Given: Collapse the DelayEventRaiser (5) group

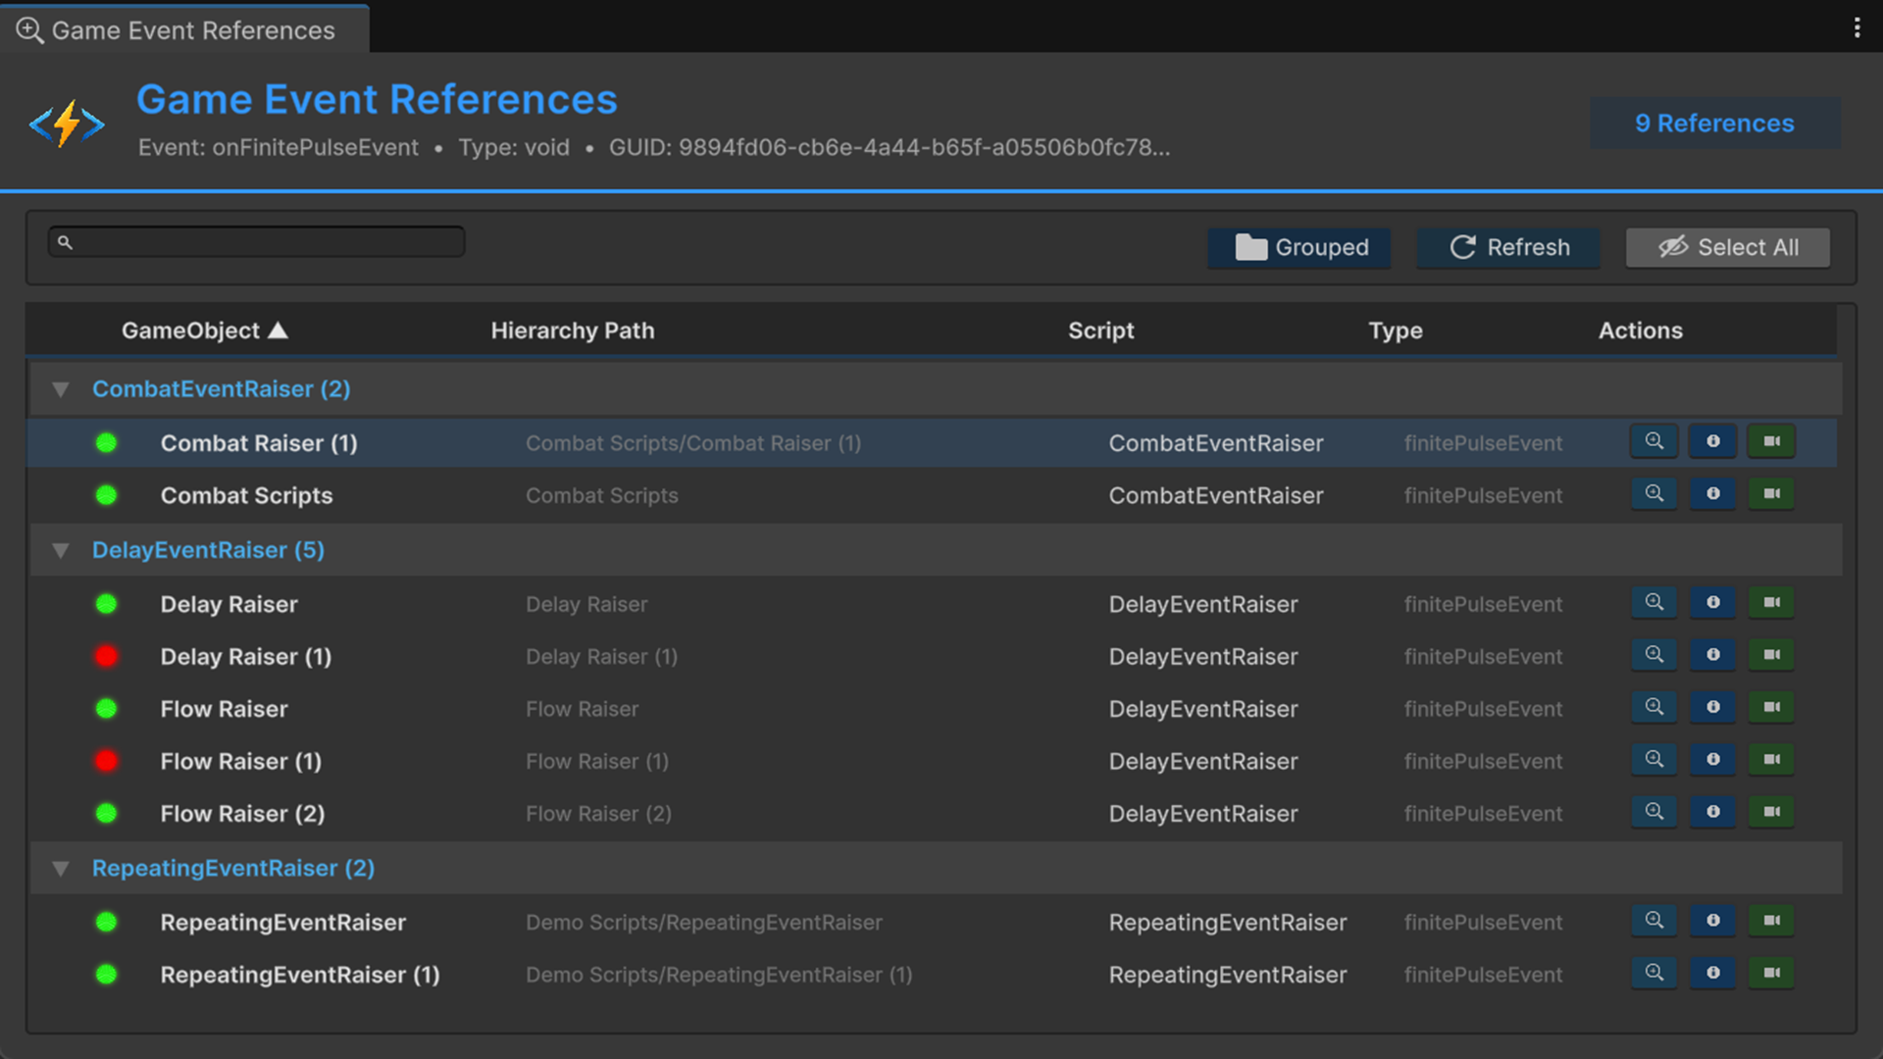Looking at the screenshot, I should pyautogui.click(x=61, y=551).
